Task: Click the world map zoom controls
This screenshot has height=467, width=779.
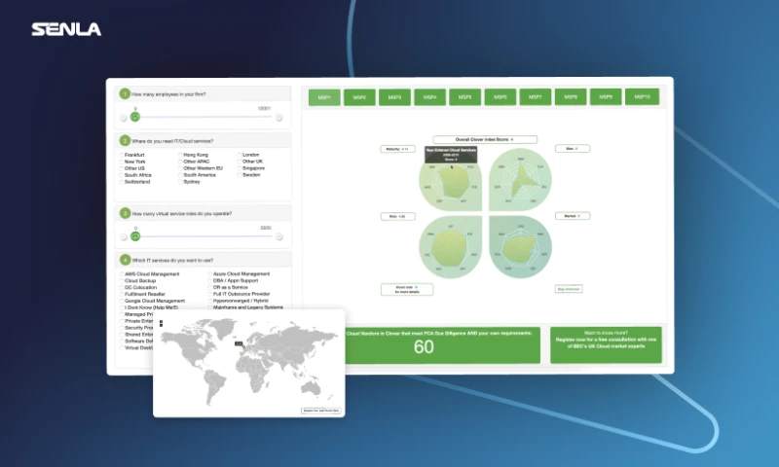Action: (161, 323)
